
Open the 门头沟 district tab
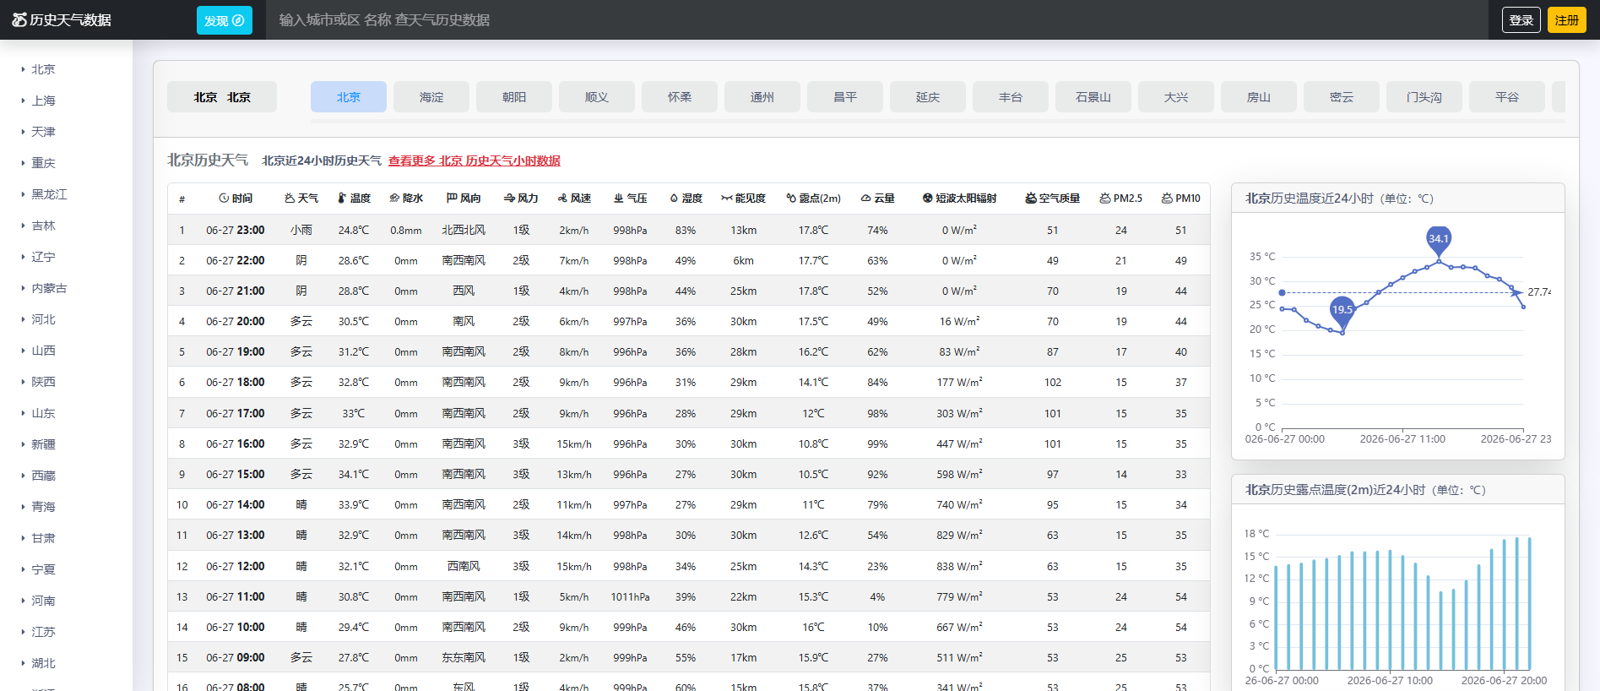coord(1424,97)
